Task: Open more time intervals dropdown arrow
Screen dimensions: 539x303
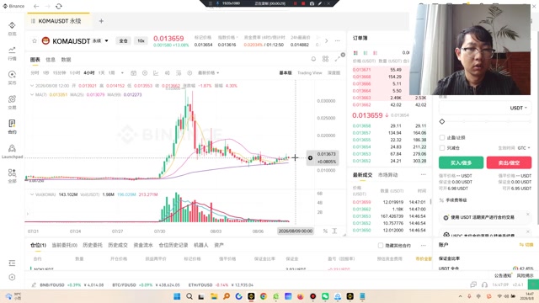Action: (x=122, y=73)
